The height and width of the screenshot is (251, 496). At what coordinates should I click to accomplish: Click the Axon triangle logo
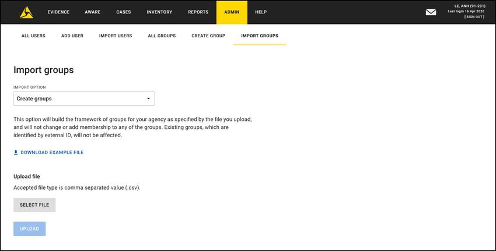pyautogui.click(x=27, y=12)
